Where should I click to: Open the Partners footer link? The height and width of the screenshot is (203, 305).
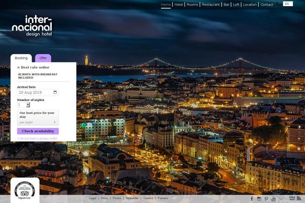[x=163, y=198]
